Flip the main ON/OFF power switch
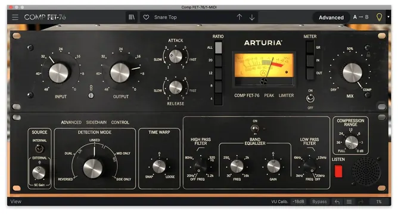The height and width of the screenshot is (214, 398). pos(310,98)
